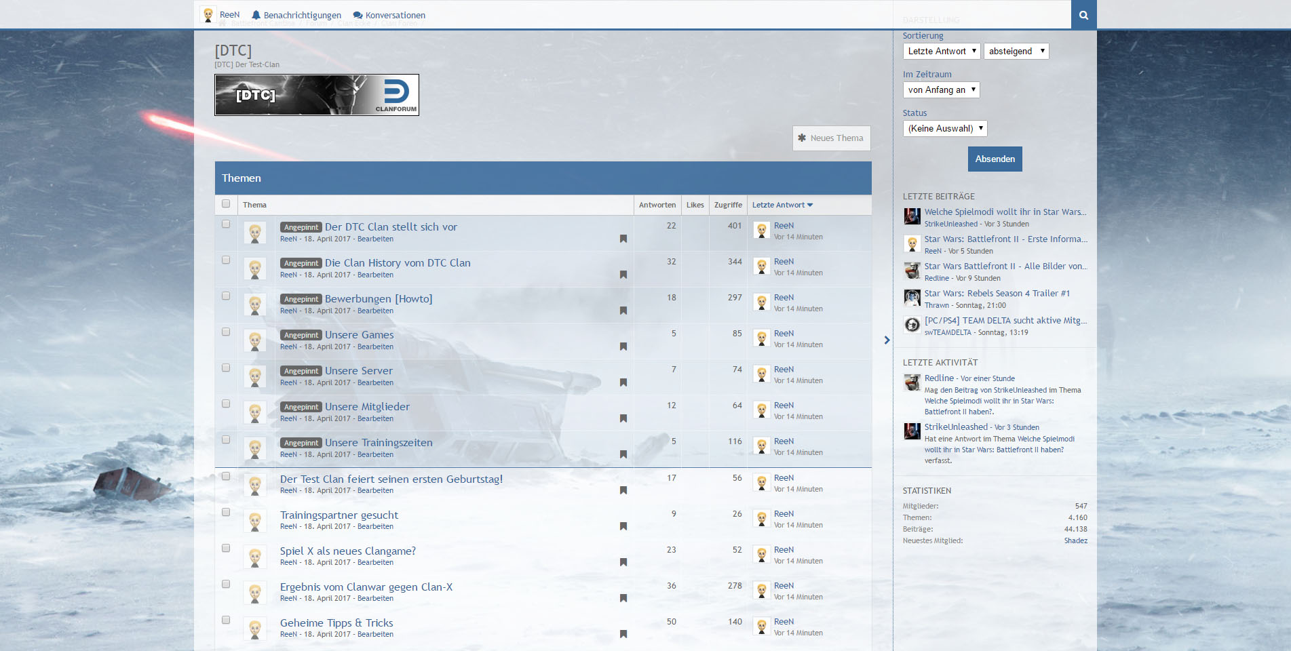Click the ReeN user avatar in top bar
Screen dimensions: 1291x651
tap(208, 14)
